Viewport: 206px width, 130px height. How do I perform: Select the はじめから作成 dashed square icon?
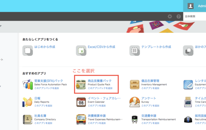(x=27, y=51)
